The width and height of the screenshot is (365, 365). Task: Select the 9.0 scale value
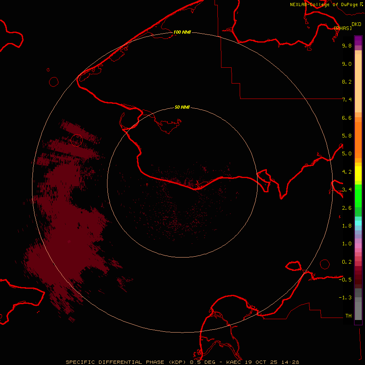click(x=347, y=64)
